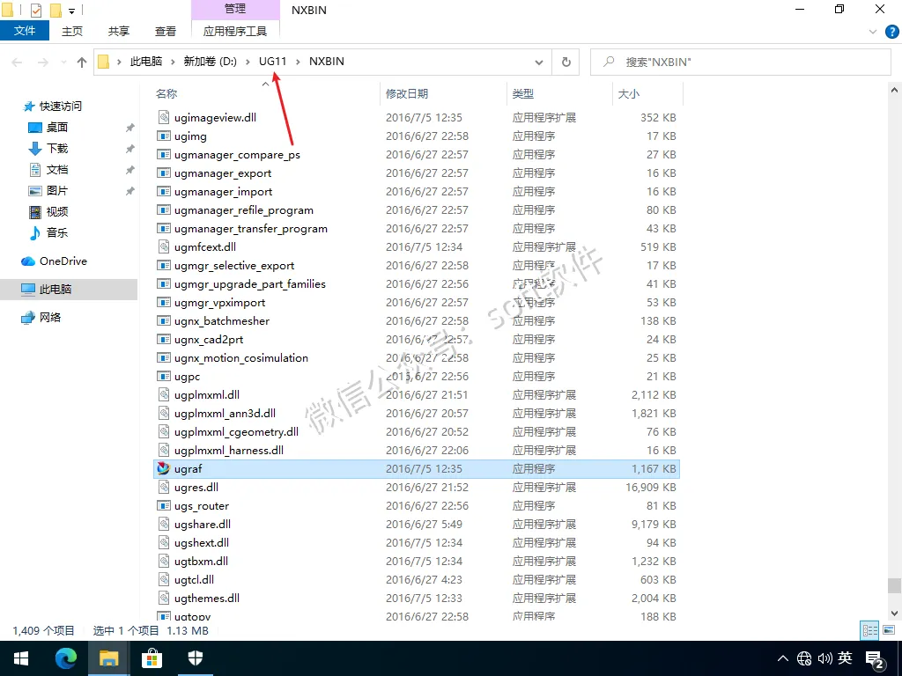Open Microsoft Store from taskbar
The height and width of the screenshot is (676, 902).
coord(152,658)
